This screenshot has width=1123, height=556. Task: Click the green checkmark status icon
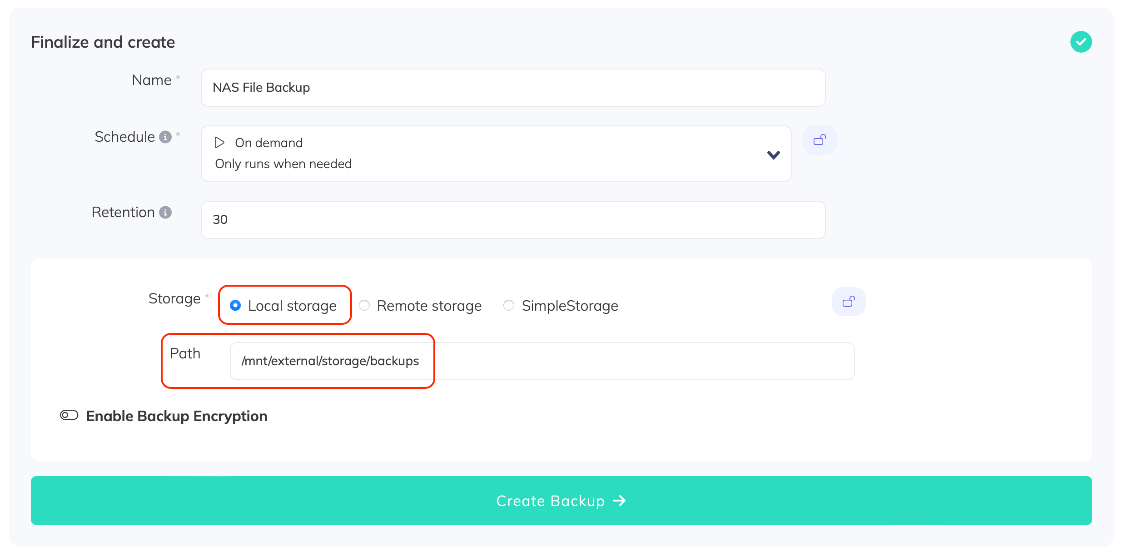click(x=1081, y=42)
